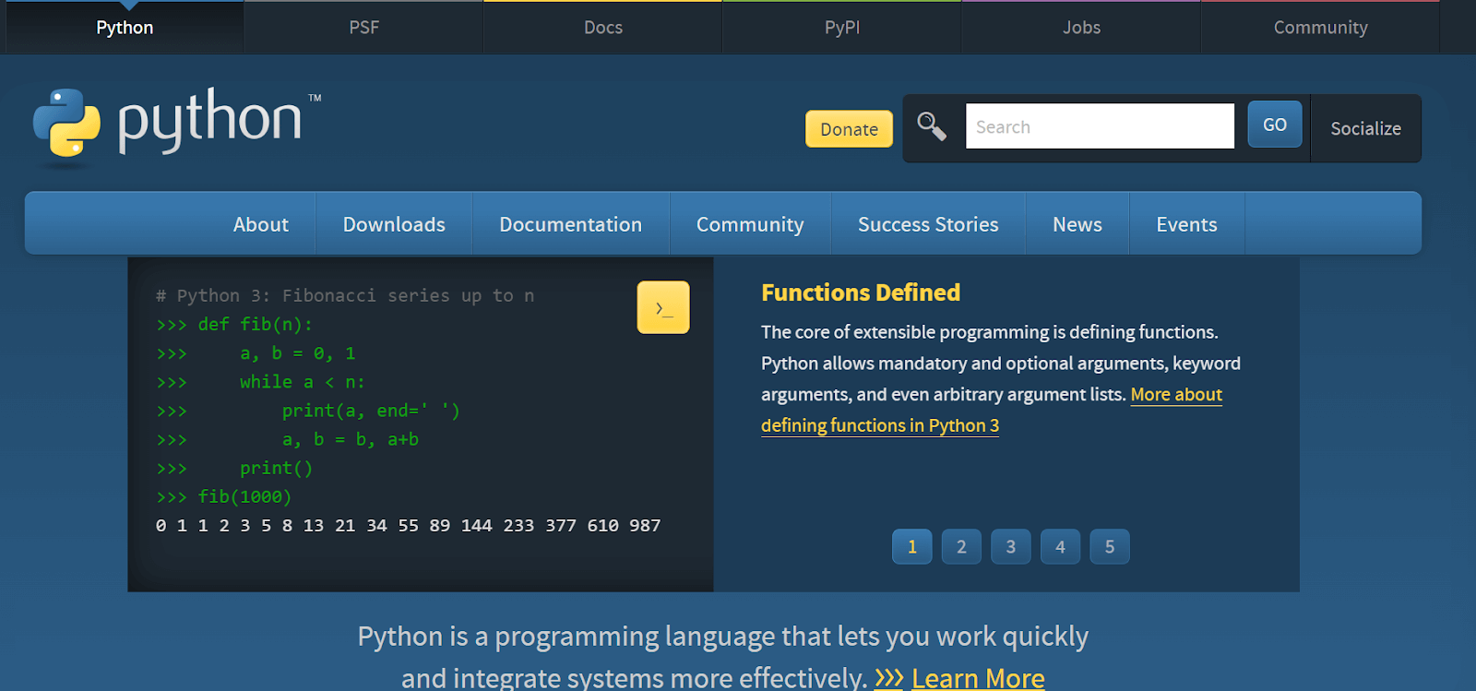Open the Downloads menu
Viewport: 1476px width, 691px height.
click(394, 224)
